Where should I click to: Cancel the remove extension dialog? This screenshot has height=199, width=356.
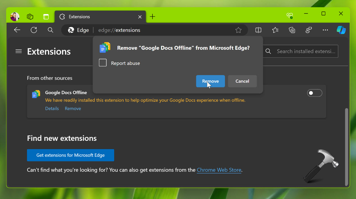242,81
